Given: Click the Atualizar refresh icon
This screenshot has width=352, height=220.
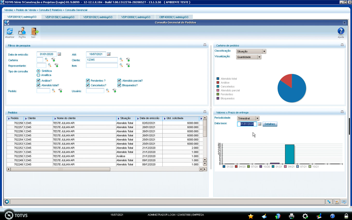Looking at the screenshot, I should 10,32.
